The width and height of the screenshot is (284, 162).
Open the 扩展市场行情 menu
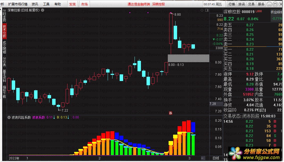(x=18, y=4)
